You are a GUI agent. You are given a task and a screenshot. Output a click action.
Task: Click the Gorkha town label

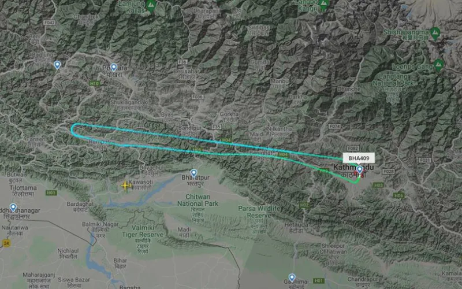click(x=229, y=114)
